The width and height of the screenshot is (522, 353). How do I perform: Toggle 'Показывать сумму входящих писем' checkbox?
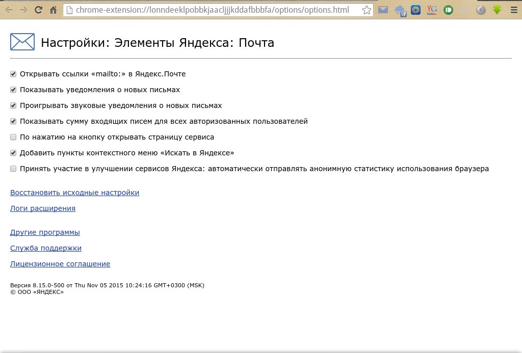tap(13, 121)
